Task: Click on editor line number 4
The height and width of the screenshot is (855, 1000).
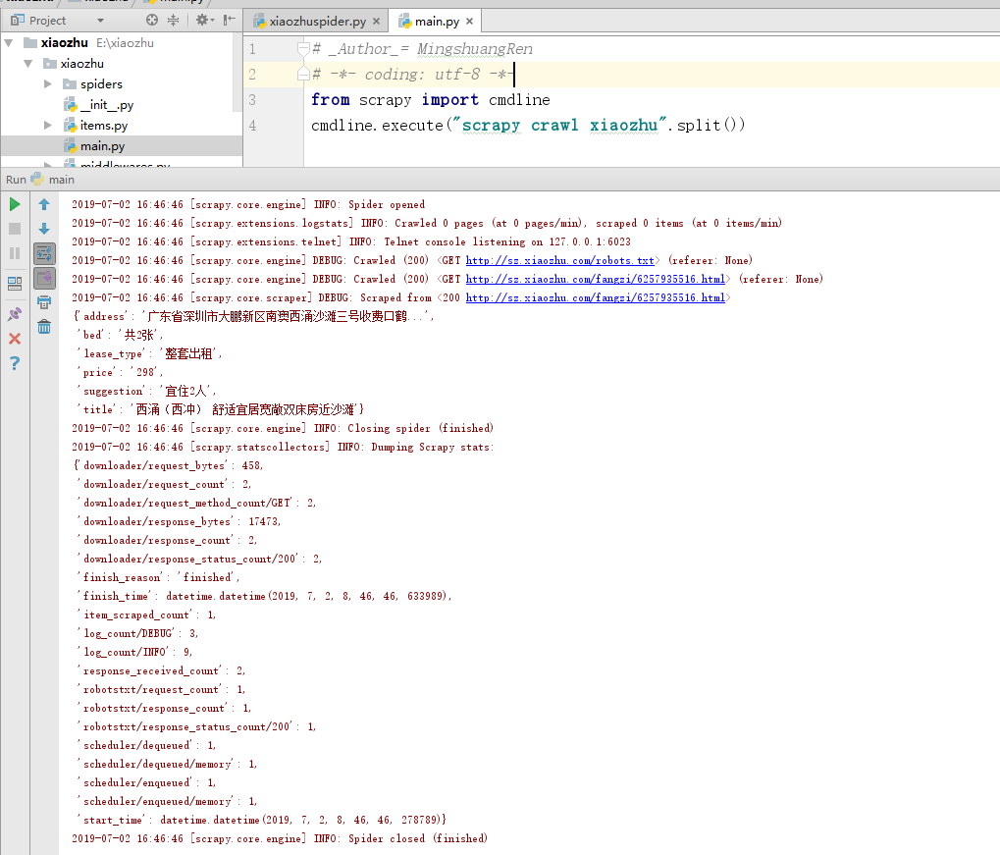Action: pos(252,125)
